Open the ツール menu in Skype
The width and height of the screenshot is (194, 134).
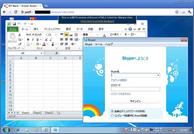[99, 44]
